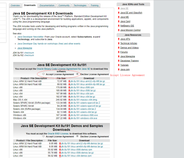The width and height of the screenshot is (184, 158).
Task: Open Developer Training sidebar link
Action: tap(130, 61)
